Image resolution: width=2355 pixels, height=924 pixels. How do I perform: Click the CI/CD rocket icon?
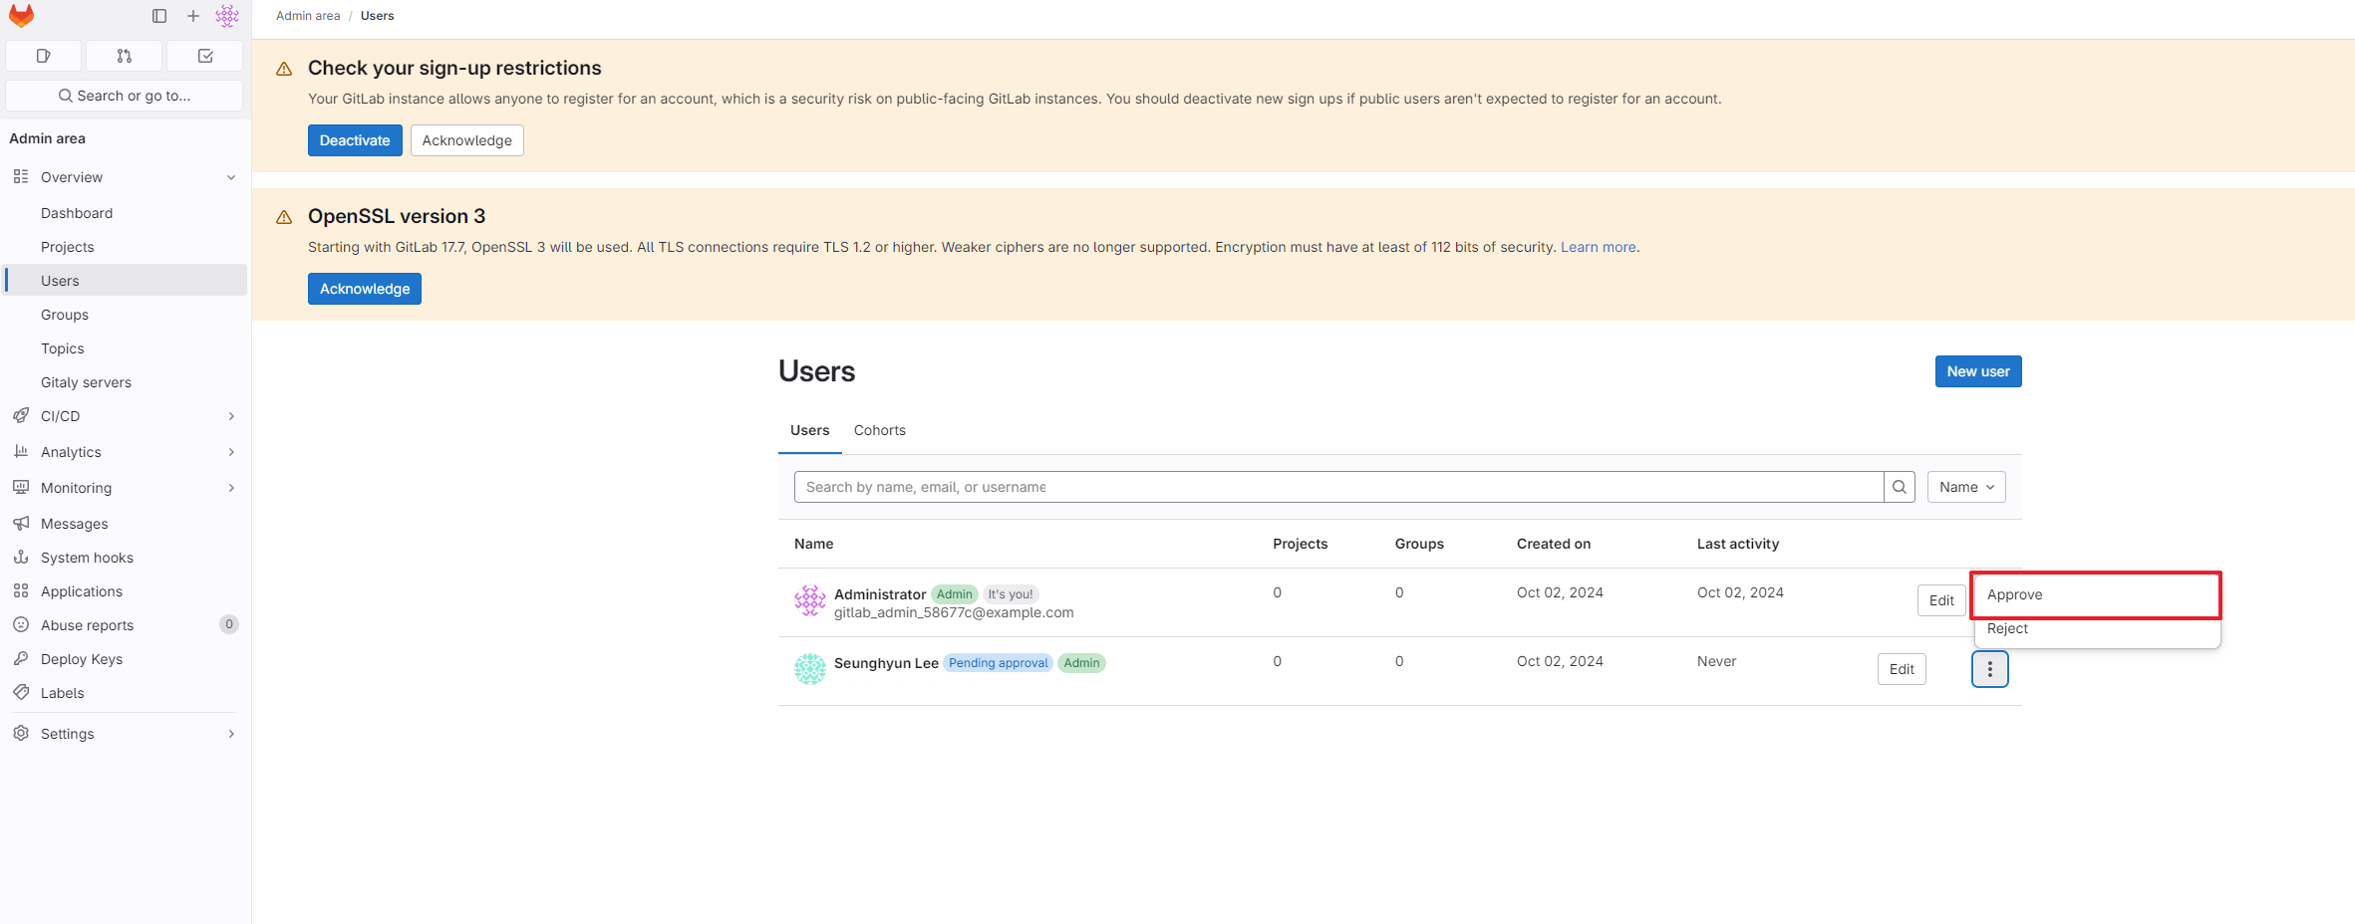tap(21, 415)
